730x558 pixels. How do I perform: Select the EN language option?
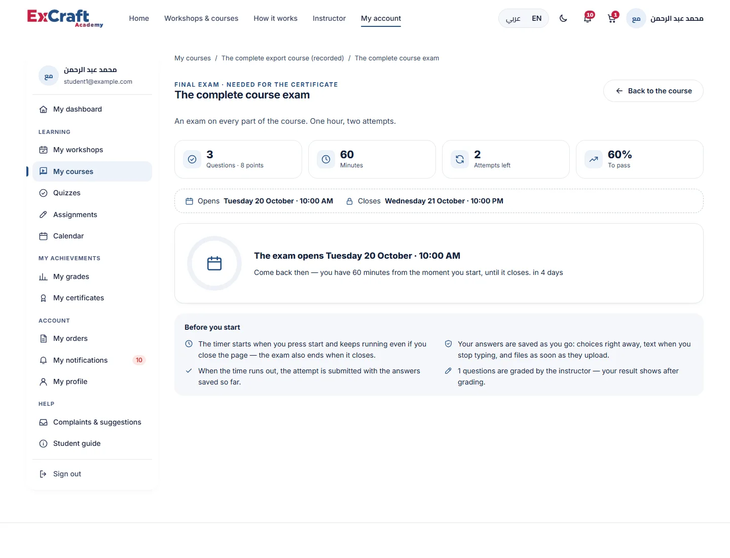click(536, 18)
